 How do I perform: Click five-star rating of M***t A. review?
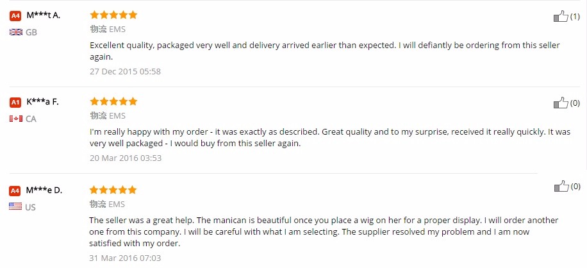coord(113,14)
